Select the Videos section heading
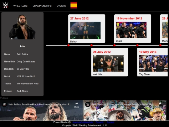This screenshot has height=127, width=169. pyautogui.click(x=4, y=98)
